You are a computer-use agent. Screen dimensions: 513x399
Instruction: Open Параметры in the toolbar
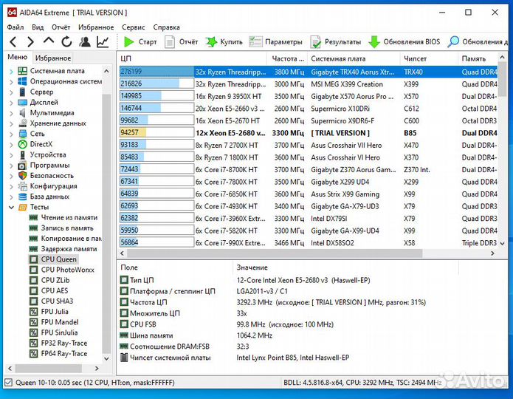276,42
